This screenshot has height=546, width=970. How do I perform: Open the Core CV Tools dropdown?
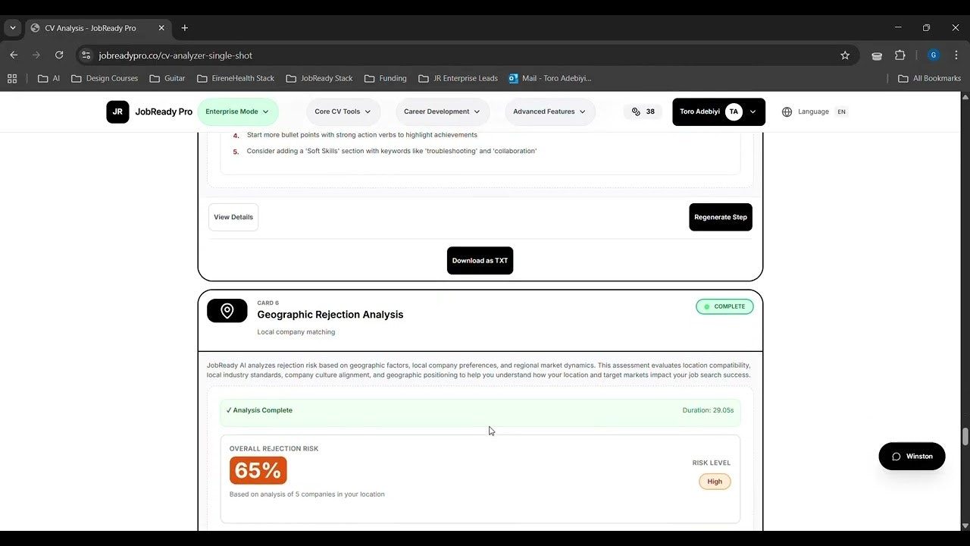343,111
